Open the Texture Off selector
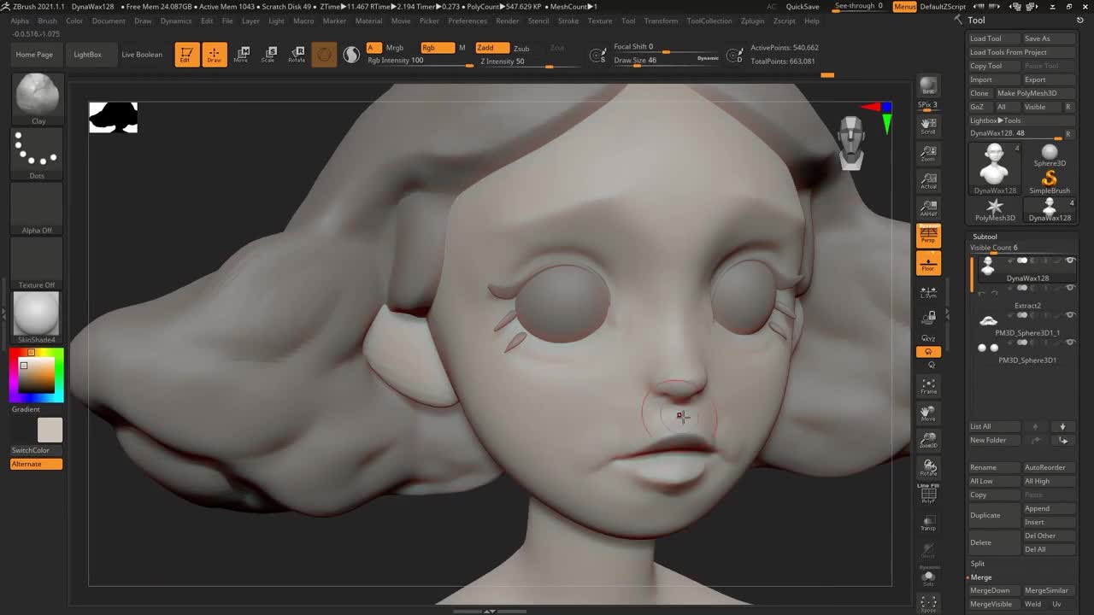Viewport: 1094px width, 615px height. click(37, 264)
